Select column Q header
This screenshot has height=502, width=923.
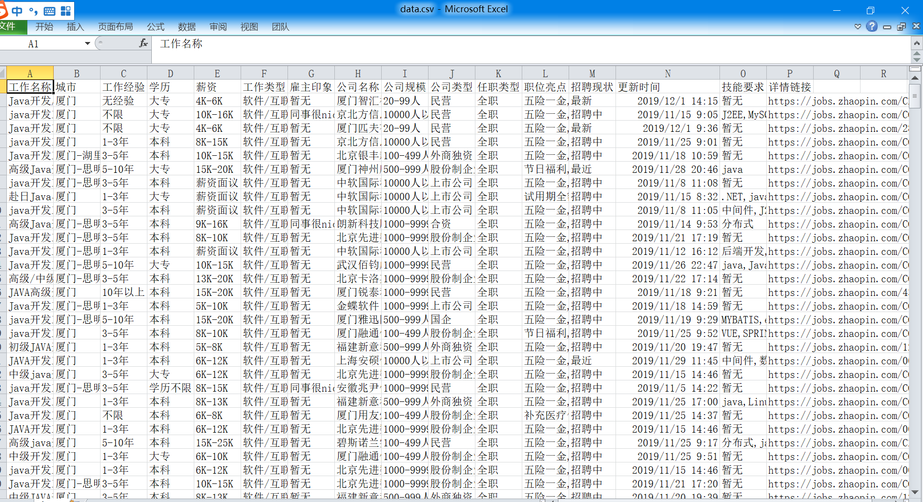pos(837,73)
